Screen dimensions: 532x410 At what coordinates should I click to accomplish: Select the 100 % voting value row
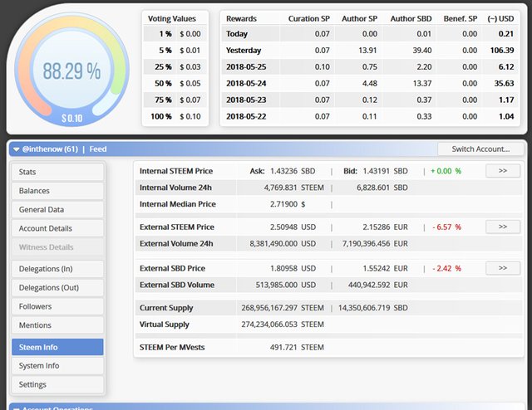tap(175, 116)
